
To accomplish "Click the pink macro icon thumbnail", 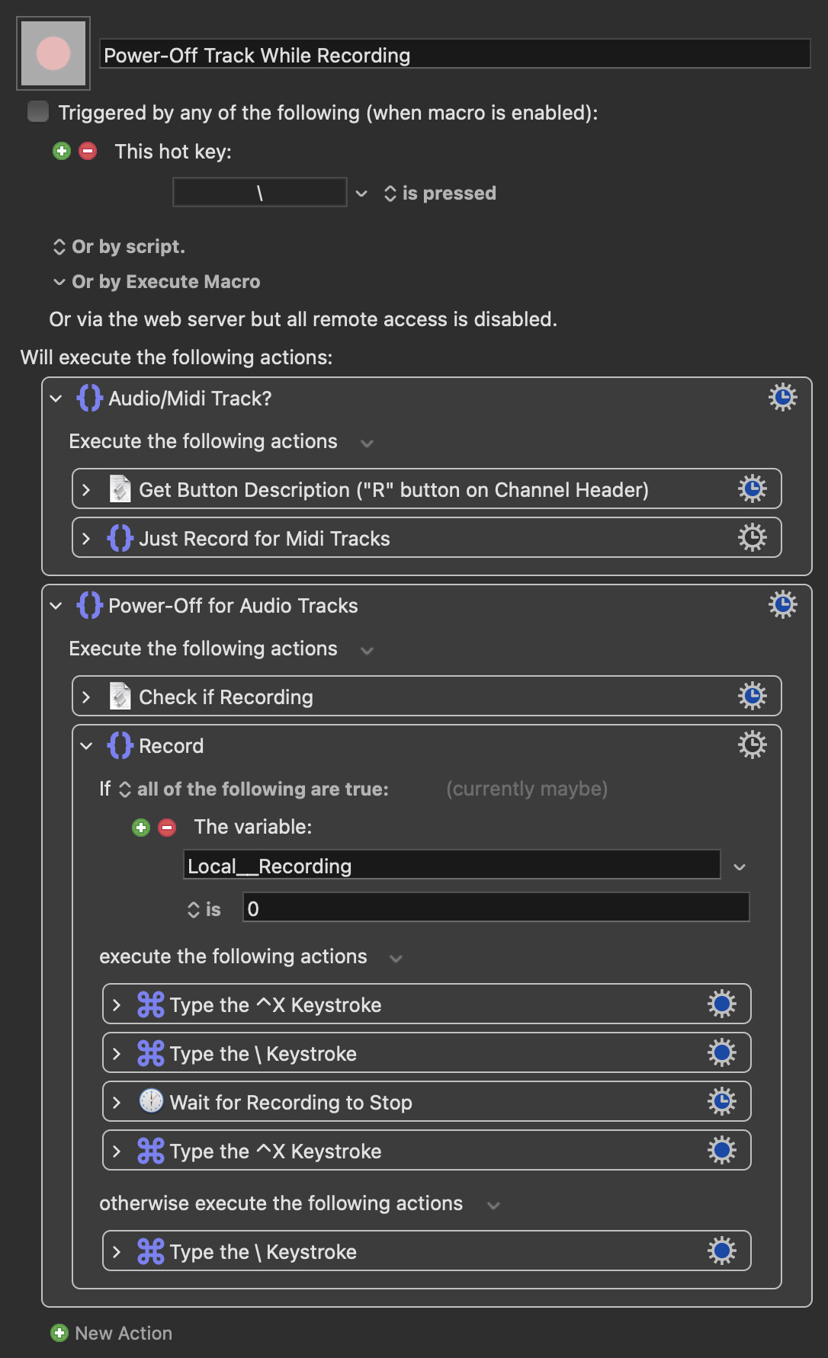I will pyautogui.click(x=53, y=53).
